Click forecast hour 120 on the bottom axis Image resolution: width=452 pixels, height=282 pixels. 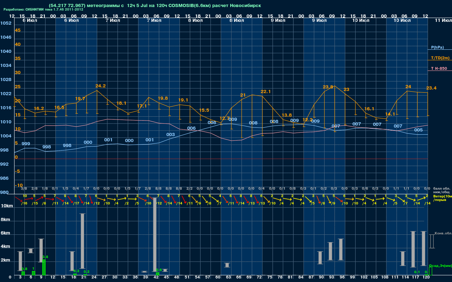[x=426, y=278]
